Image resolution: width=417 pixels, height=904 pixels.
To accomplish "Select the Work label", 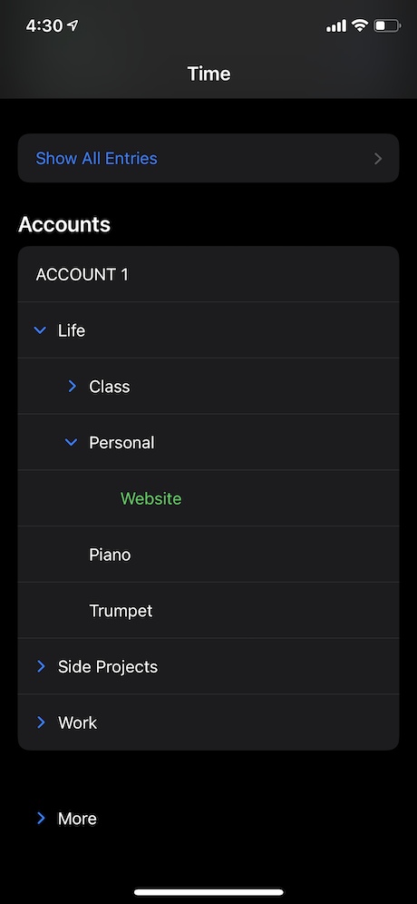I will click(78, 723).
